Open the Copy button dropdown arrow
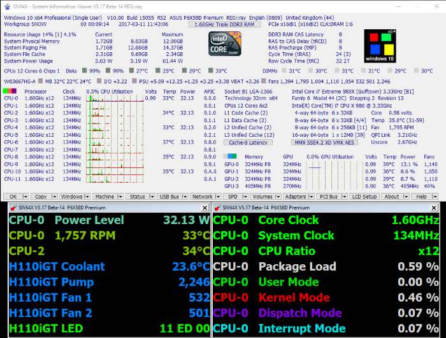This screenshot has width=446, height=338. coord(54,197)
